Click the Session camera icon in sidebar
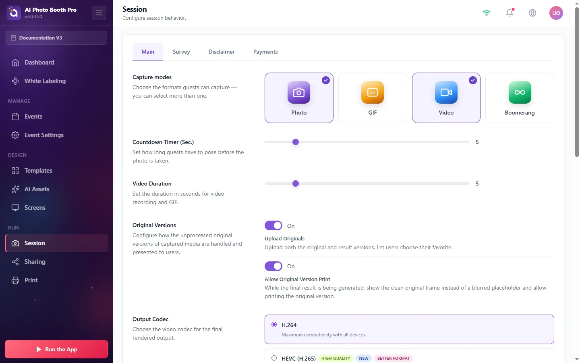 [15, 243]
